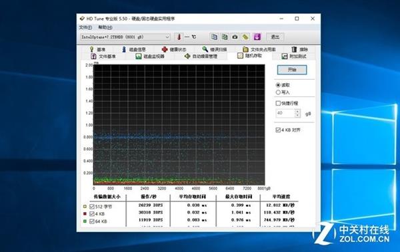Uncheck the 64 KB transfer size checkbox
Image resolution: width=400 pixels, height=252 pixels.
[x=92, y=221]
